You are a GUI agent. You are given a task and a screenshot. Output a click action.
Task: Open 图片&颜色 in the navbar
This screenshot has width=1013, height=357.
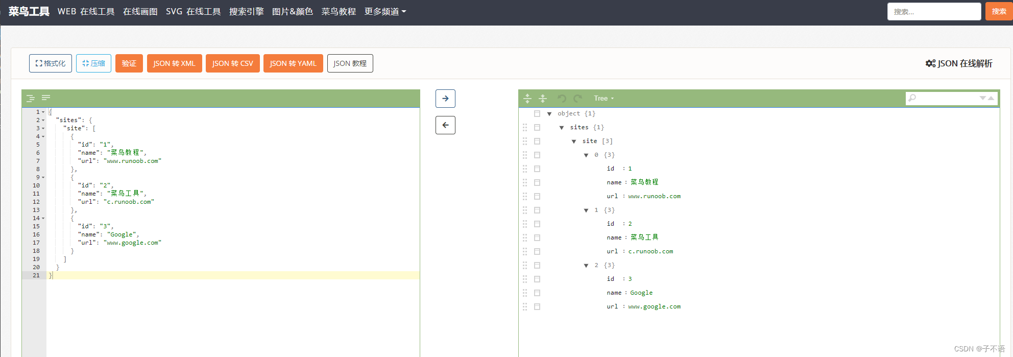[x=293, y=12]
